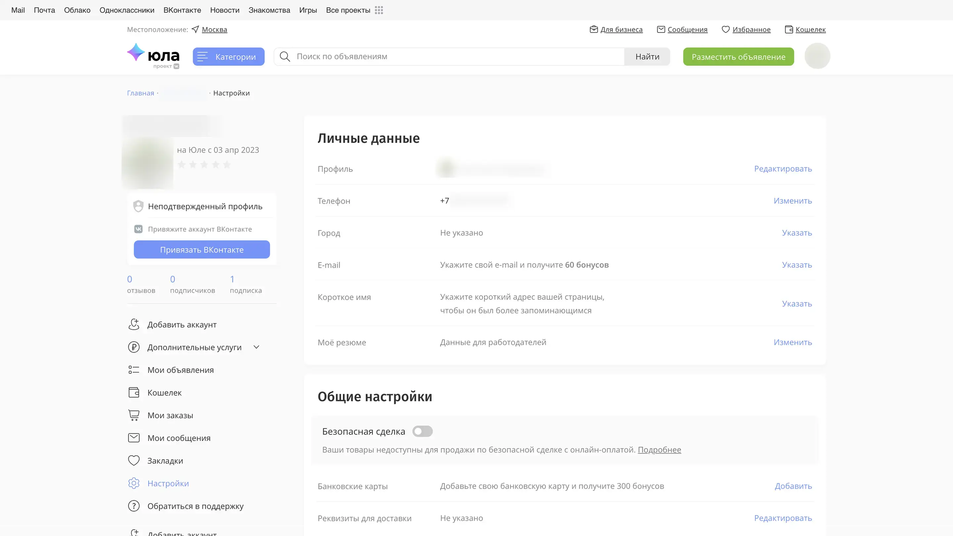
Task: Click the Кошелек wallet icon in sidebar
Action: coord(134,392)
